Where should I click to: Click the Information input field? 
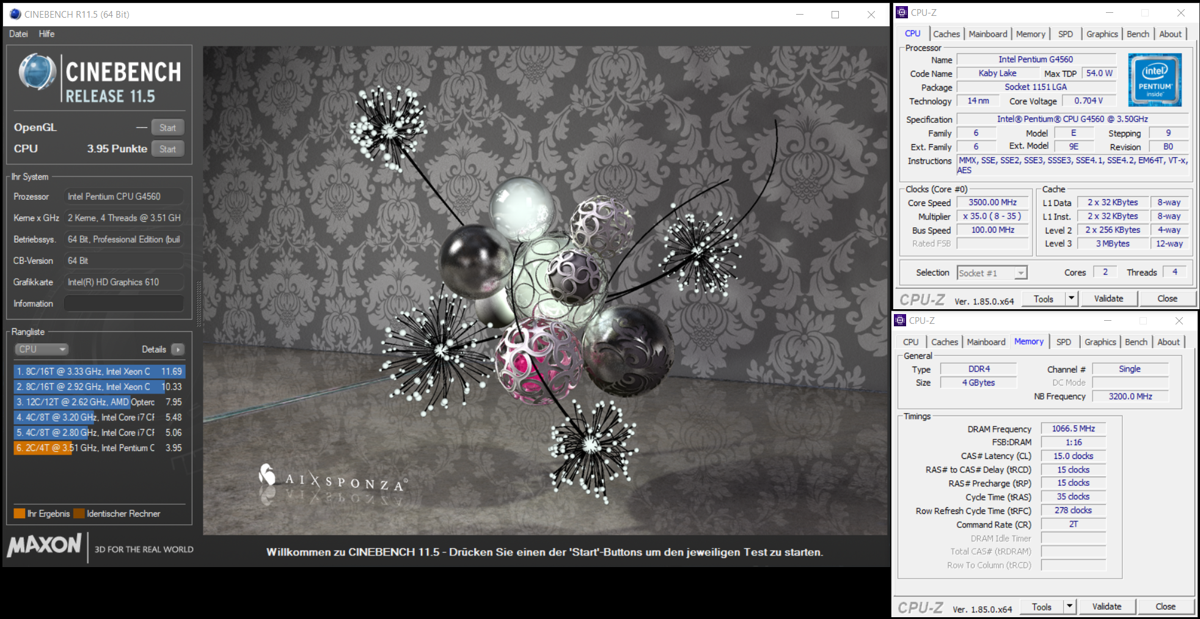click(x=124, y=303)
